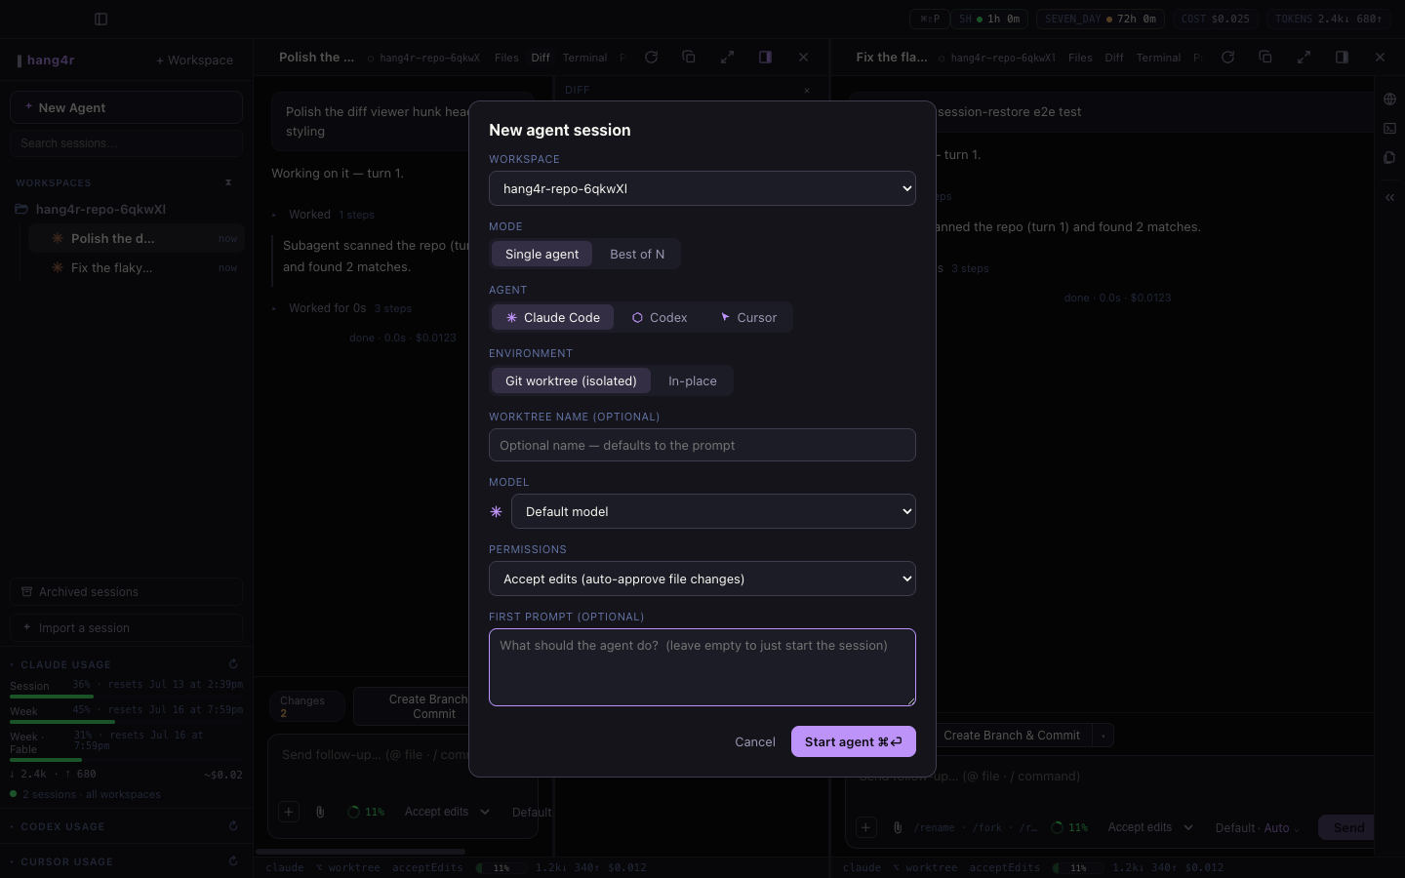This screenshot has width=1405, height=878.
Task: Choose Cursor as agent
Action: 748,317
